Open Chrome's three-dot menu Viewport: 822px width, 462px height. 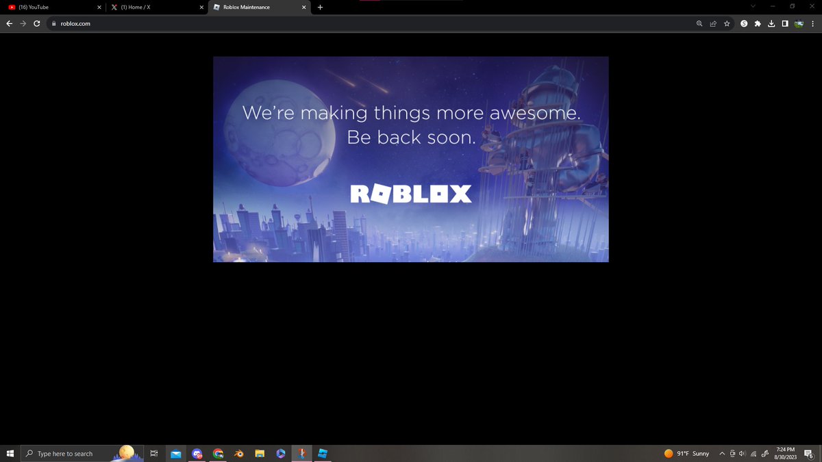pos(813,23)
